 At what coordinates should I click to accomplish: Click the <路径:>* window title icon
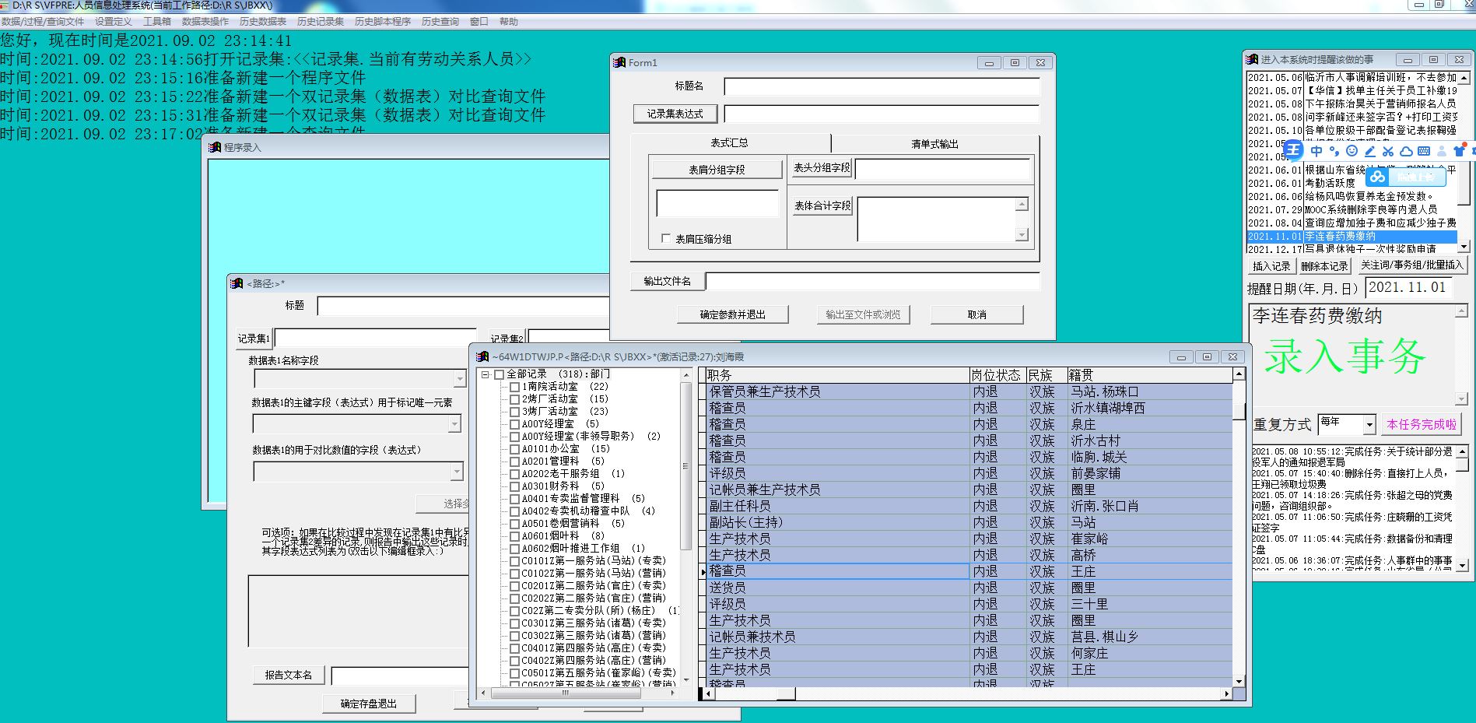[x=237, y=283]
